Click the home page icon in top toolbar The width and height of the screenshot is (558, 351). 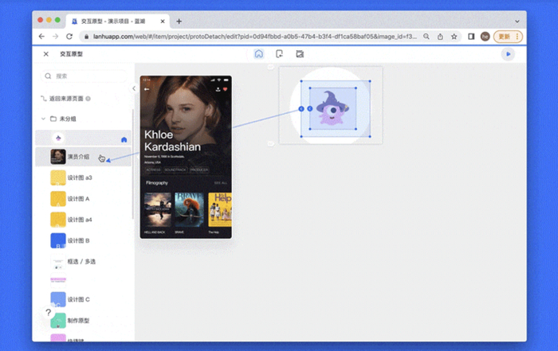(x=259, y=54)
